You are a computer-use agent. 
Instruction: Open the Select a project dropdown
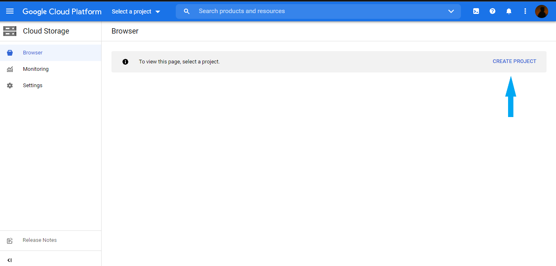pyautogui.click(x=136, y=11)
